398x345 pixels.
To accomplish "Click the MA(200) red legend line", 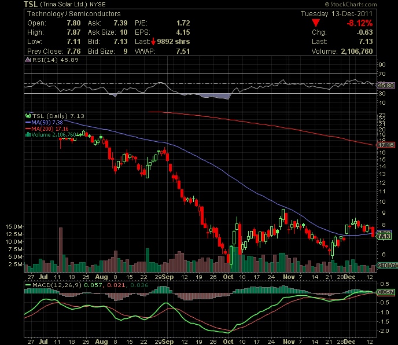I will (x=28, y=129).
